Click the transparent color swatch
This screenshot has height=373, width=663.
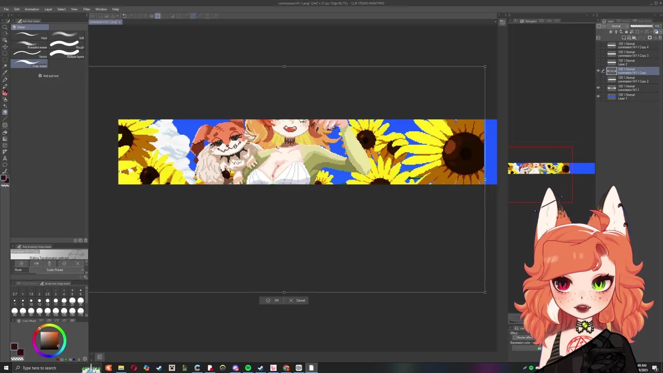[17, 358]
